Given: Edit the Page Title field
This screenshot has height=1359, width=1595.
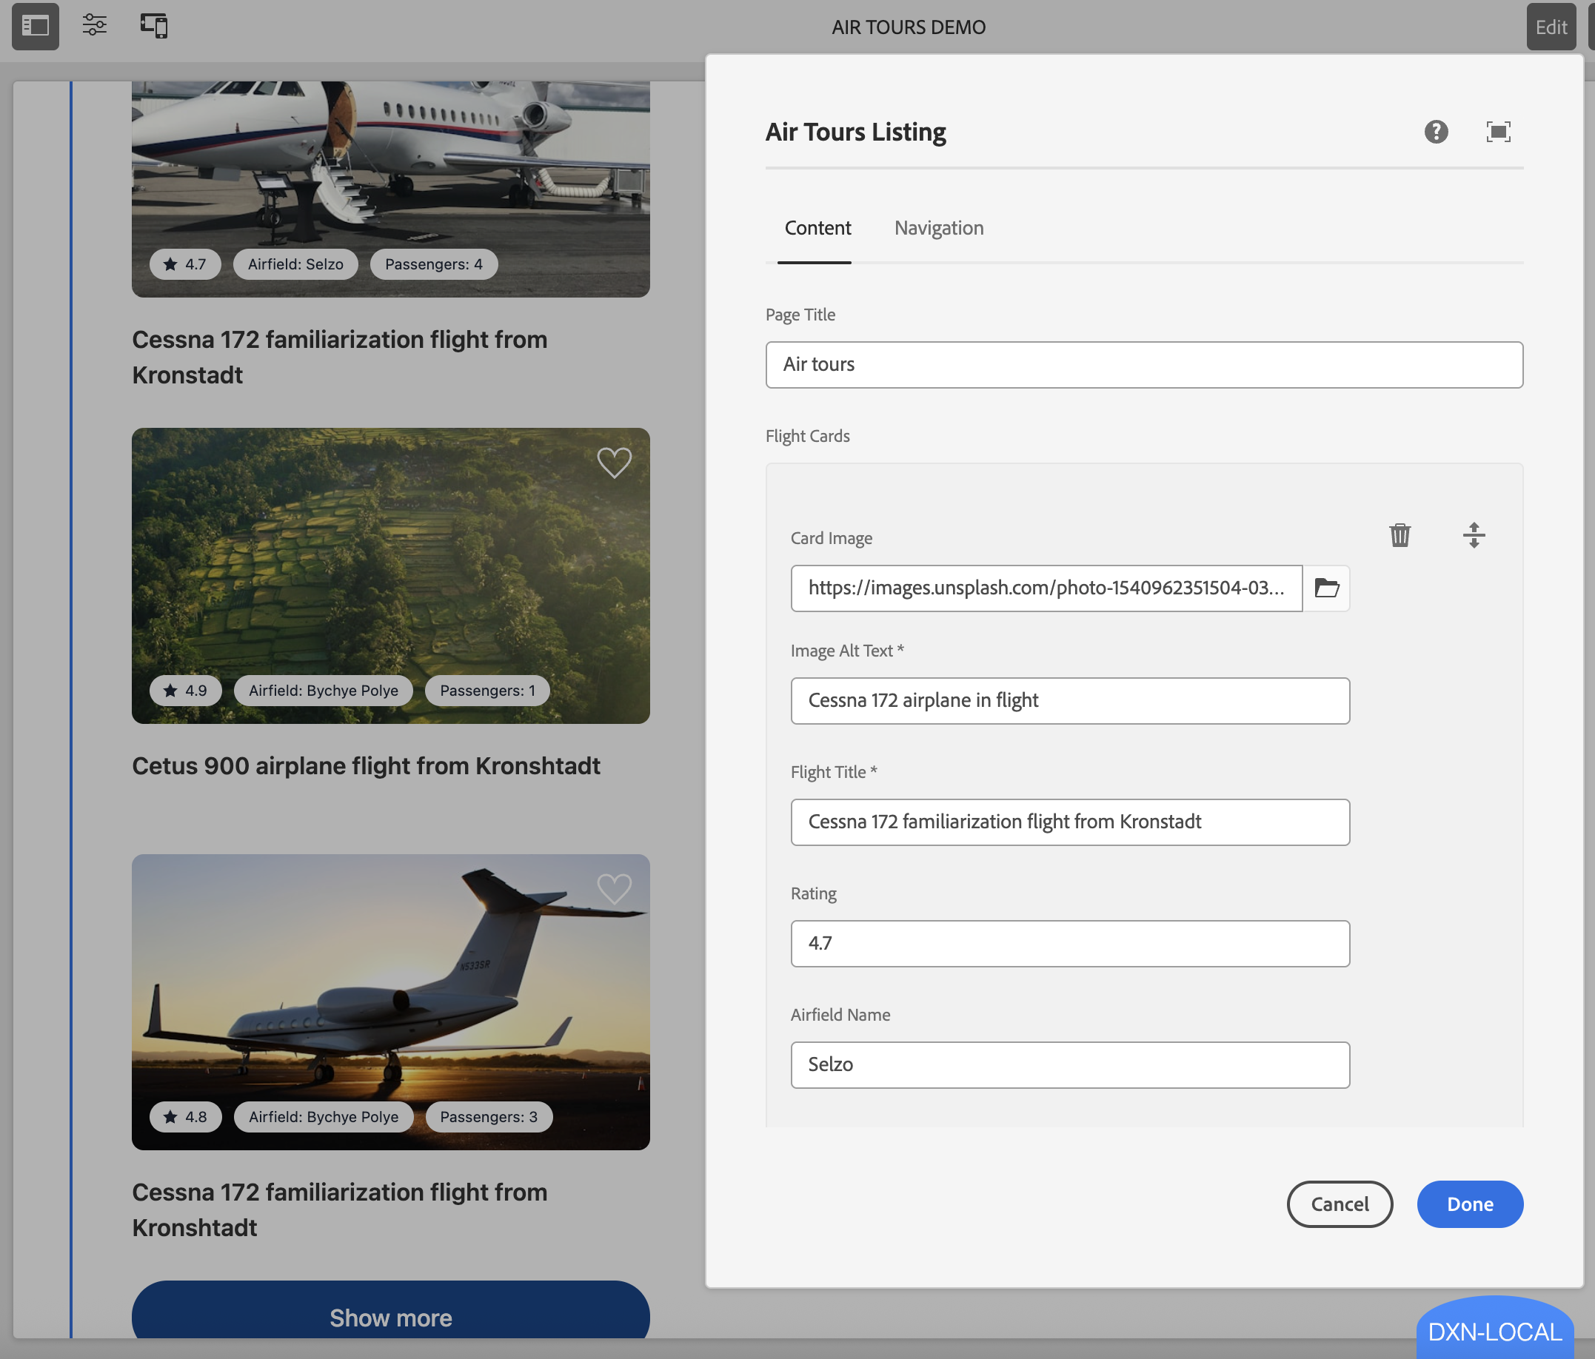Looking at the screenshot, I should point(1143,364).
